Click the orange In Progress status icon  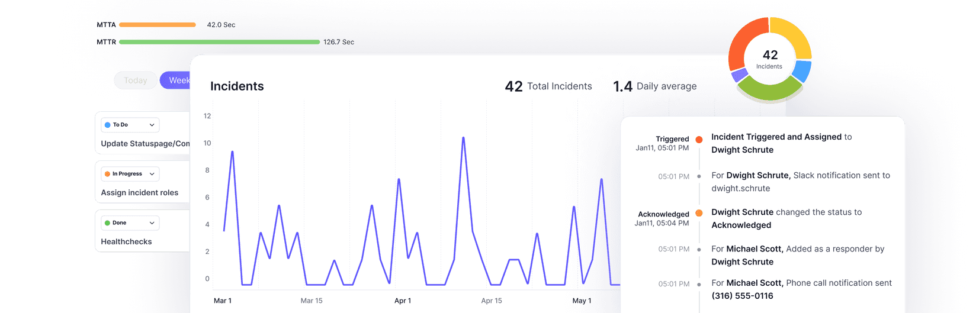coord(107,174)
